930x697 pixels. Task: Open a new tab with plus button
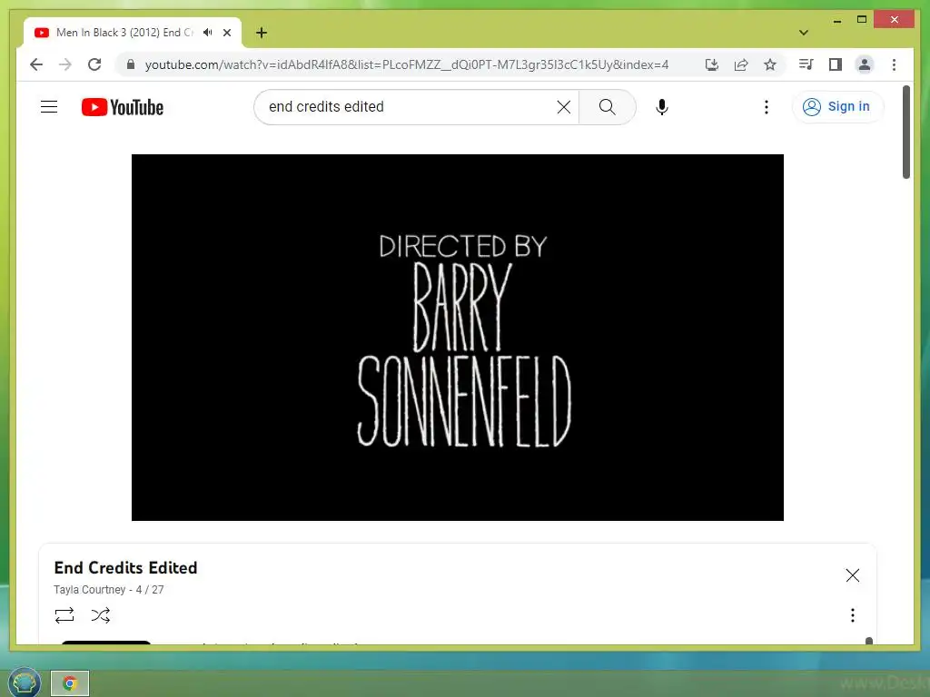pyautogui.click(x=262, y=33)
